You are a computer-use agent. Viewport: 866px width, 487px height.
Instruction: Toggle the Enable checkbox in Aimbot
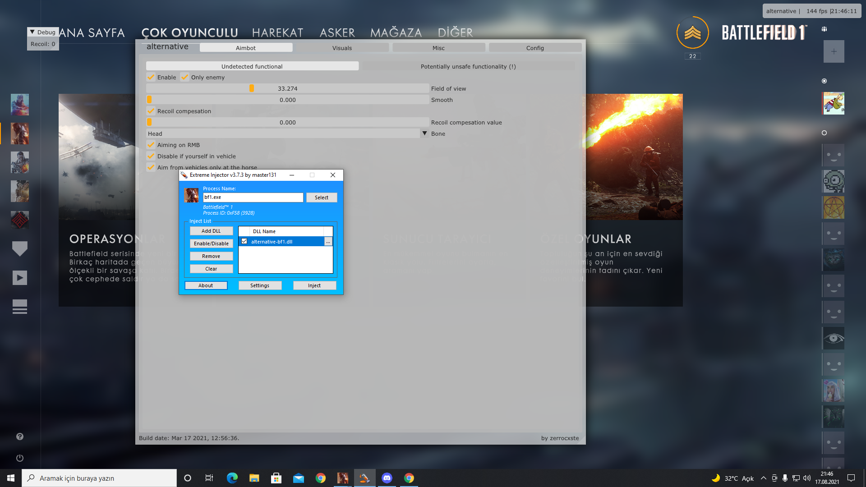pos(151,77)
